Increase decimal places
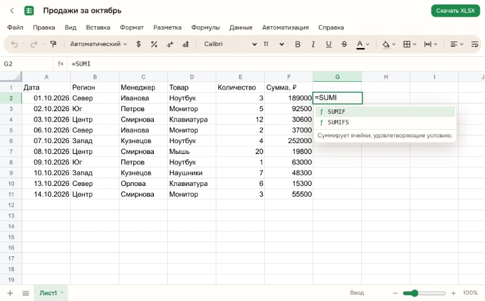The width and height of the screenshot is (485, 301). point(185,44)
